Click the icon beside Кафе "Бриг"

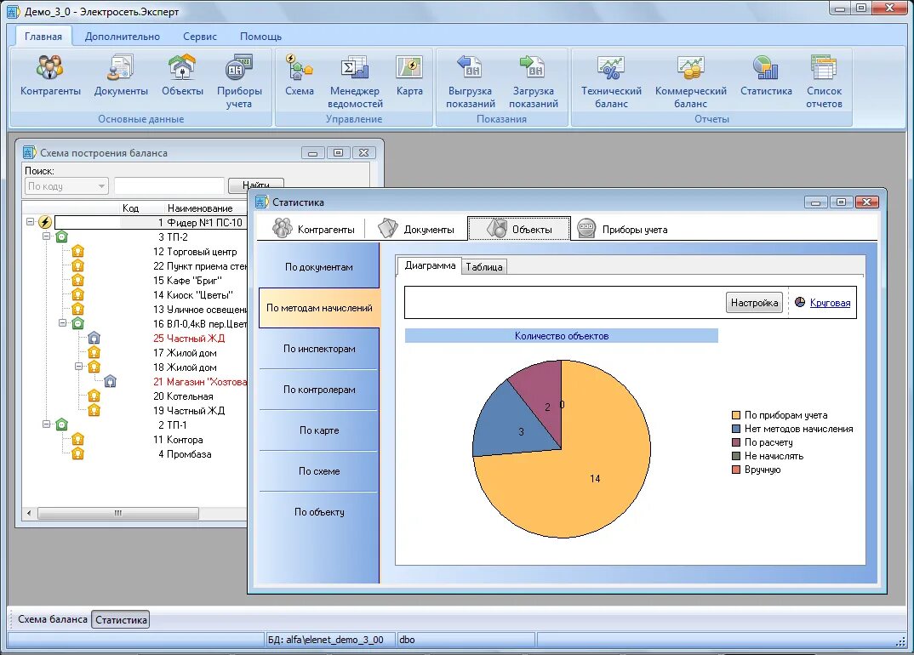[78, 281]
